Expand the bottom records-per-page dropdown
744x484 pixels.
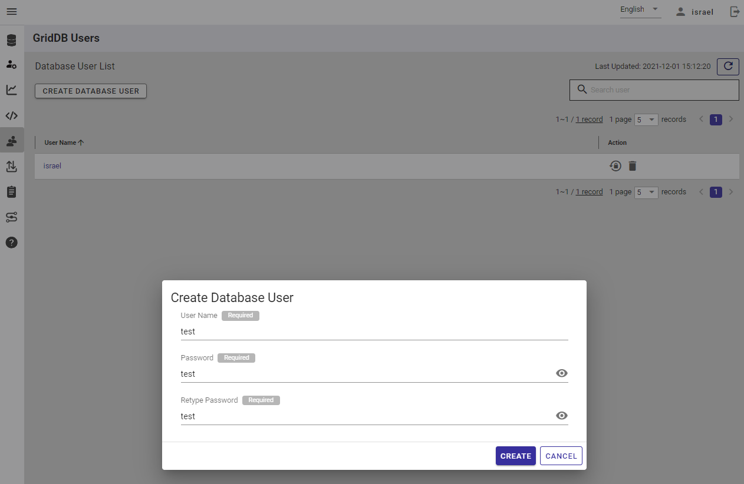coord(646,192)
